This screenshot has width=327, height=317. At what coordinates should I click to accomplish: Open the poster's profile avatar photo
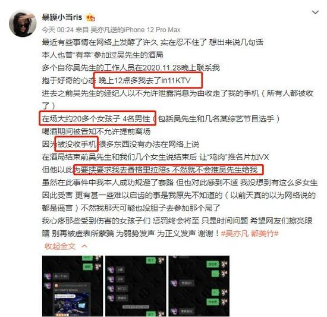tap(23, 24)
